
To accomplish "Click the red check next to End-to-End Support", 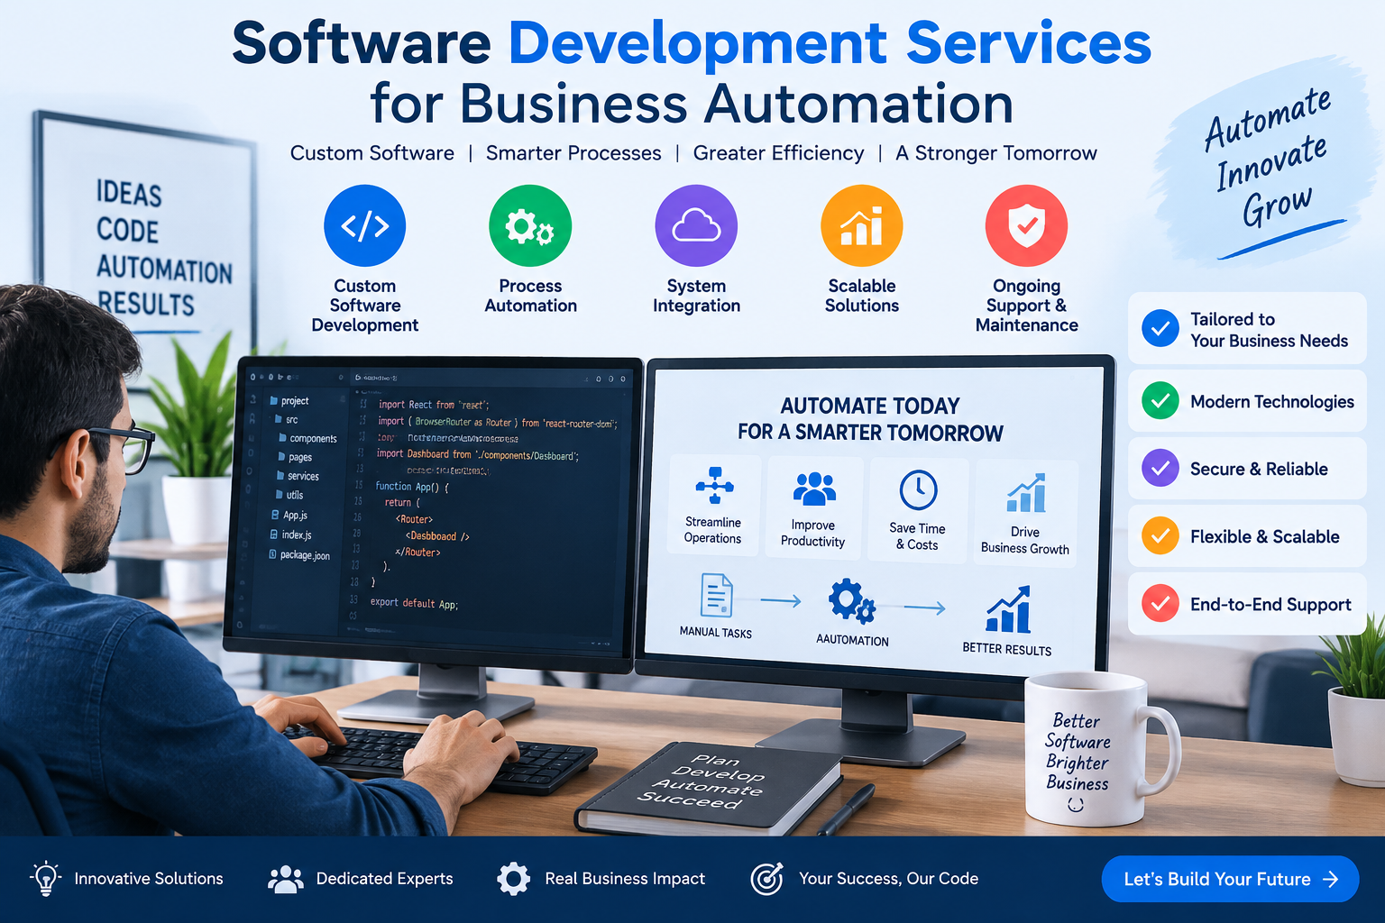I will 1160,604.
